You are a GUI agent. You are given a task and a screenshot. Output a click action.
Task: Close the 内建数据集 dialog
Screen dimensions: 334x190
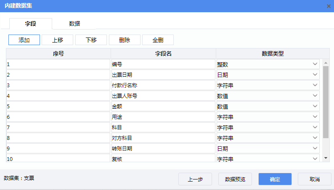[x=328, y=6]
